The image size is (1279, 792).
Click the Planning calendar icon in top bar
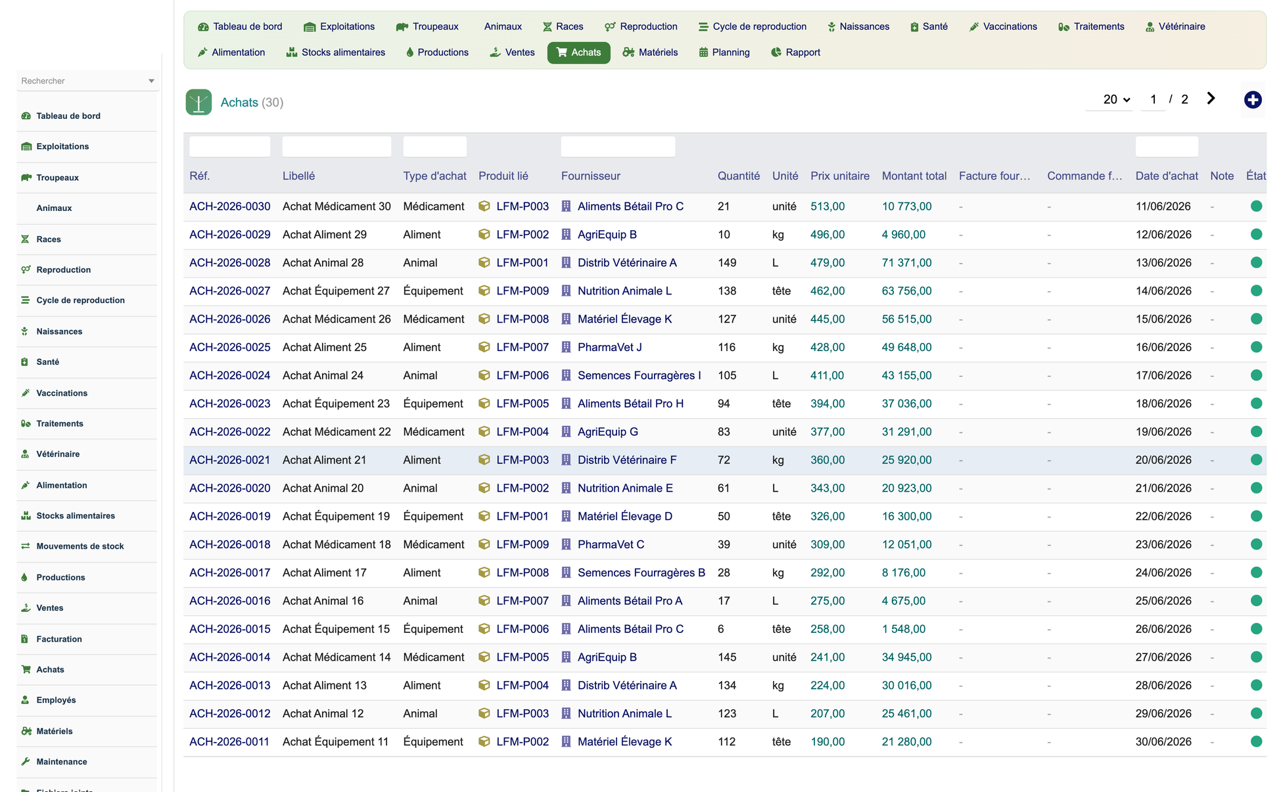pos(703,53)
